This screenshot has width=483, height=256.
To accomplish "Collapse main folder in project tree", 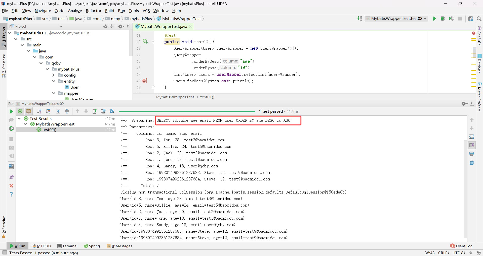I will tap(22, 45).
